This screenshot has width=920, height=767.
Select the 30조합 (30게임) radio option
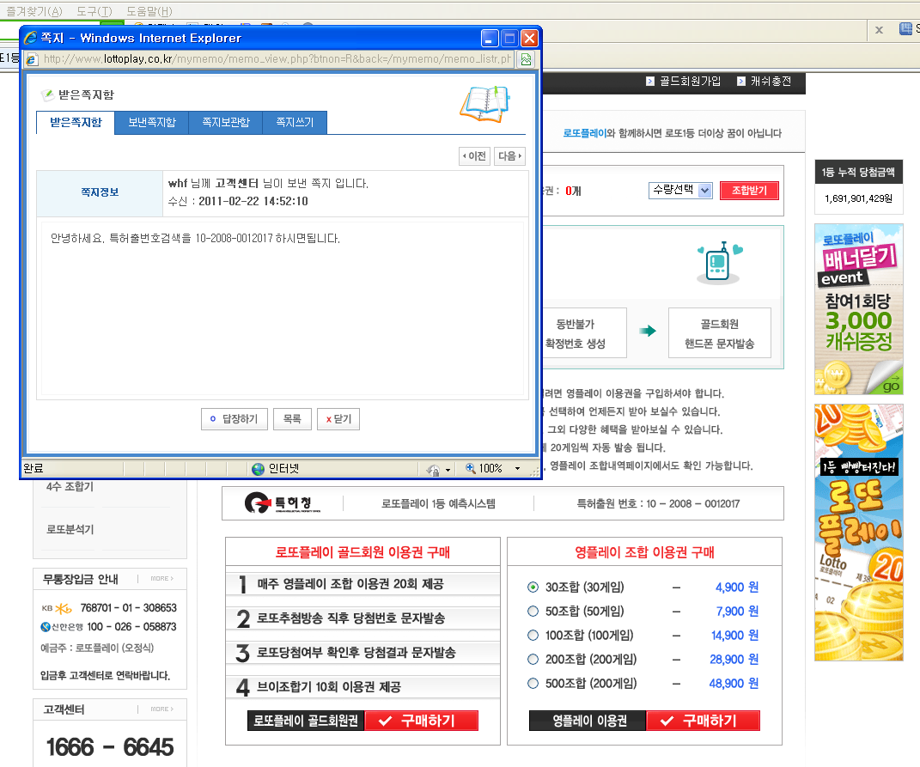(x=533, y=587)
